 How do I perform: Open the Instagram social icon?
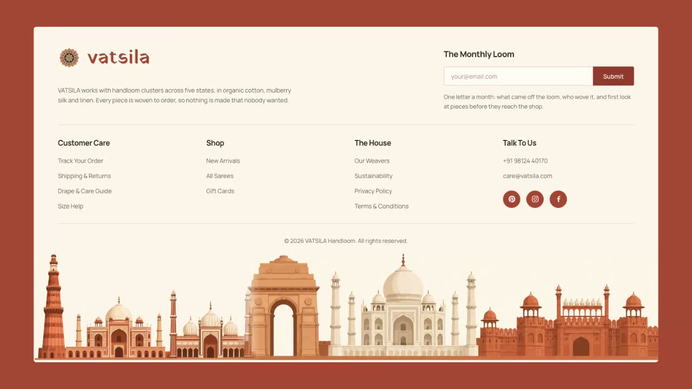tap(535, 199)
